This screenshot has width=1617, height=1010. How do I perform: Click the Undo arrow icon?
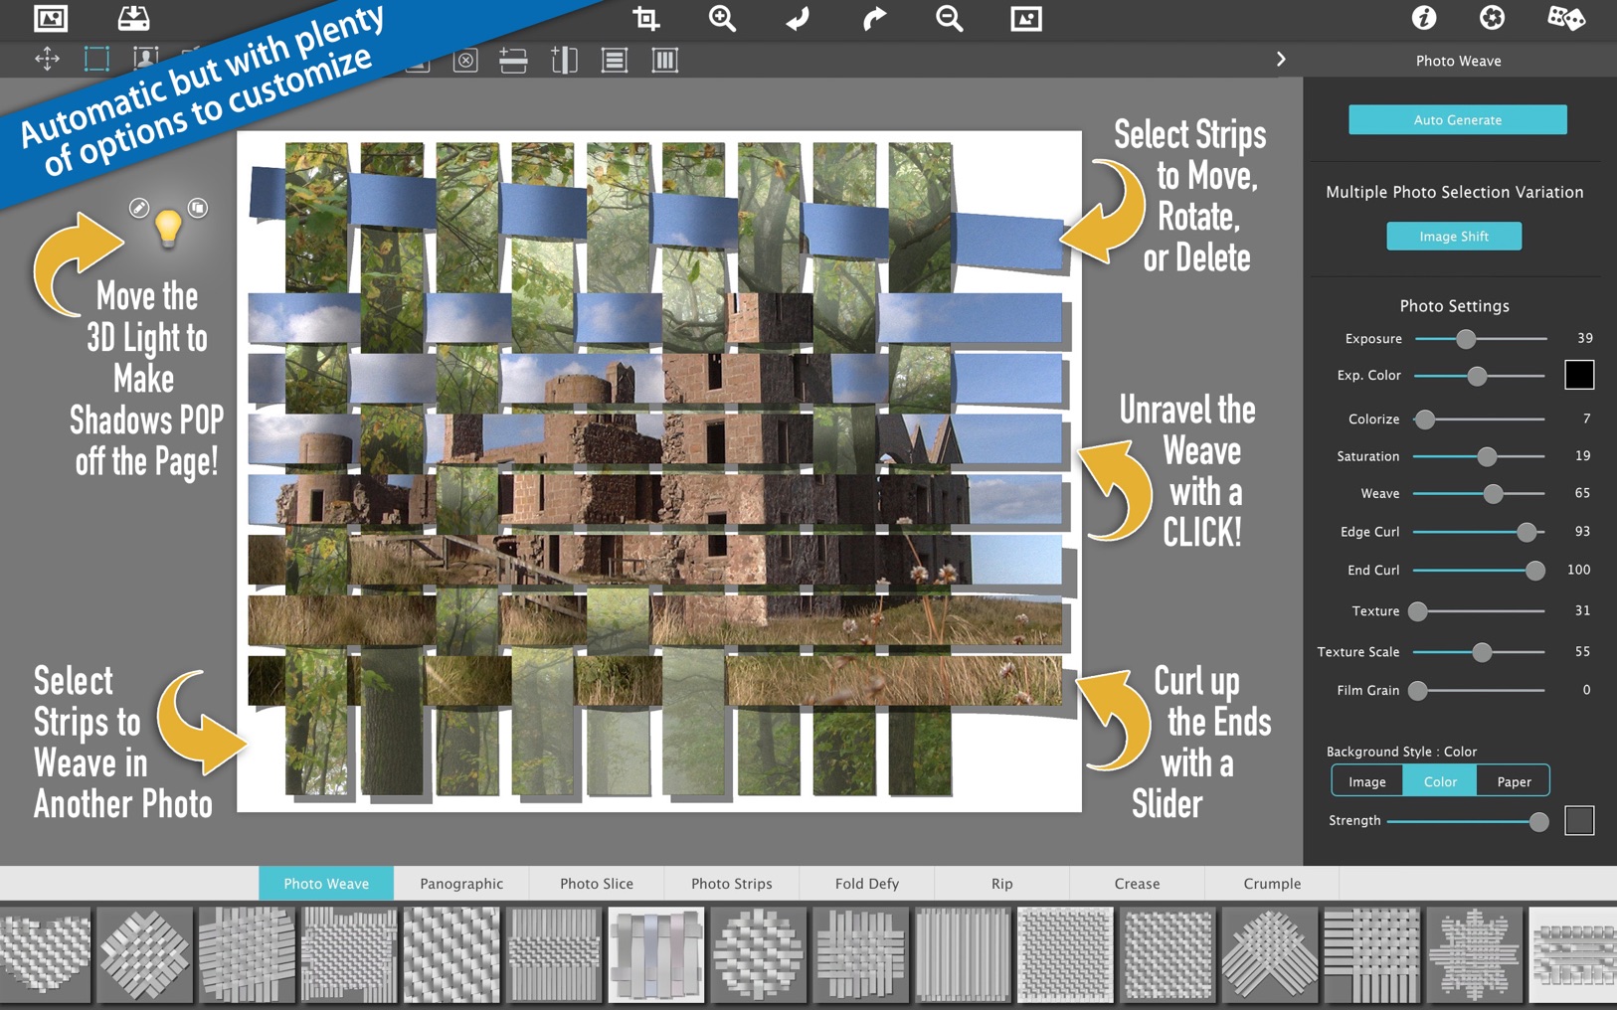point(796,19)
